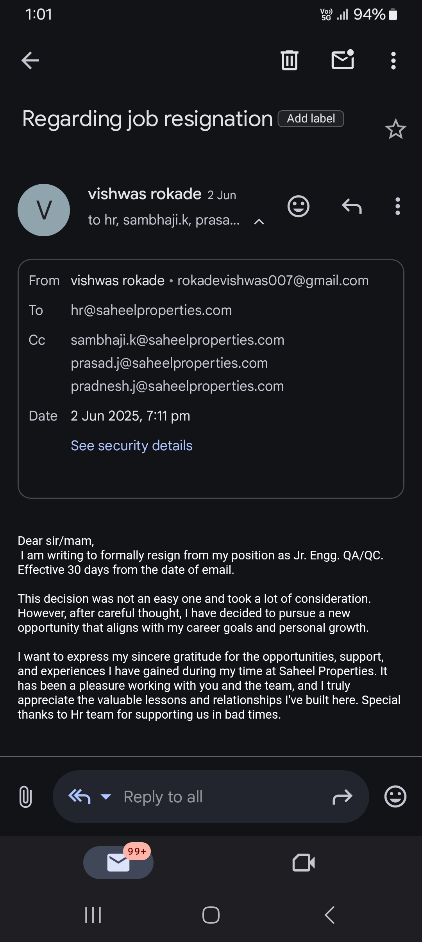This screenshot has width=422, height=942.
Task: Reply to vishwas rokade's message
Action: (x=352, y=206)
